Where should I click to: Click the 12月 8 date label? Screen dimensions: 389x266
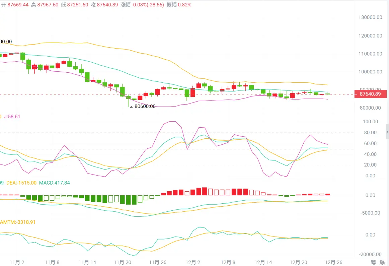click(x=228, y=263)
